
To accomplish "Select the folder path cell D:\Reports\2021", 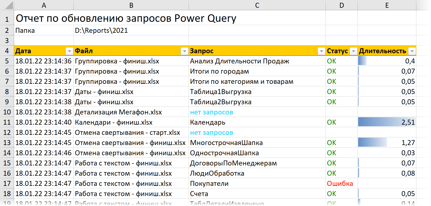I will pos(131,30).
